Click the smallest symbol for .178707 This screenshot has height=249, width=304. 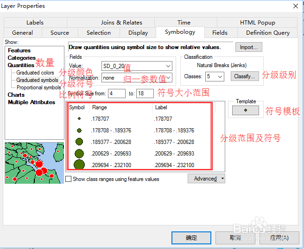click(x=79, y=118)
